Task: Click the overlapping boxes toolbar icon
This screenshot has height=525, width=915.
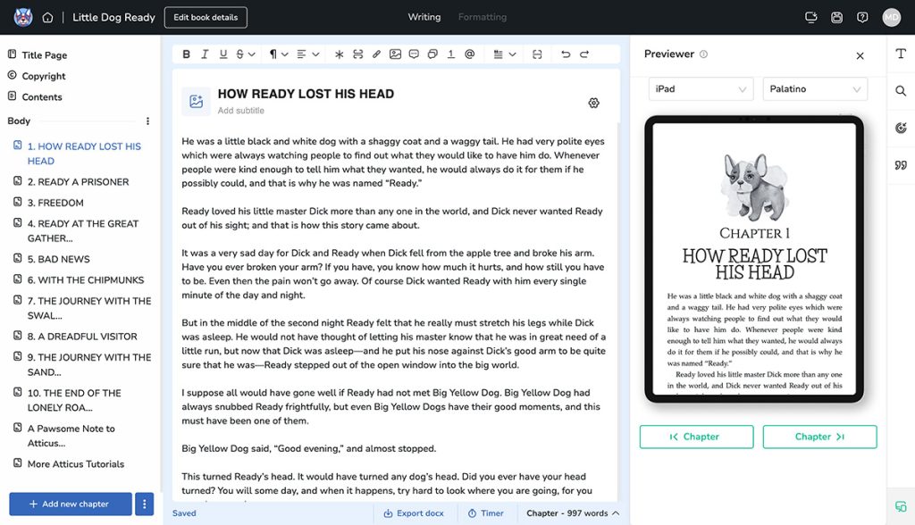Action: pyautogui.click(x=432, y=54)
